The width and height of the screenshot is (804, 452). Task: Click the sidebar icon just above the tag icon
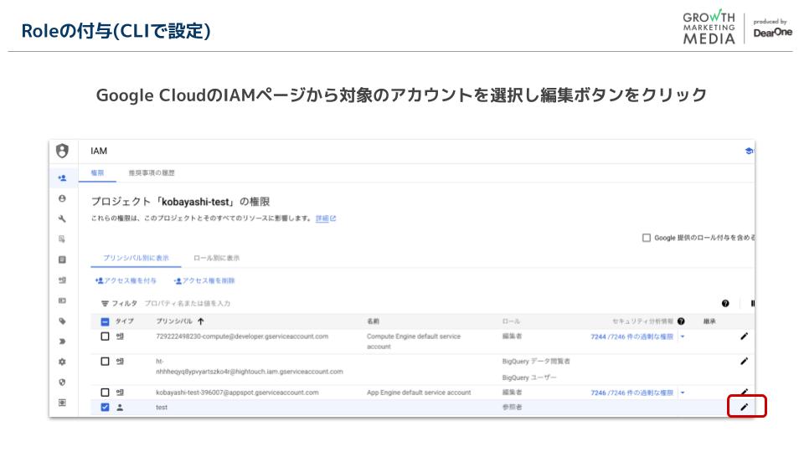point(62,300)
